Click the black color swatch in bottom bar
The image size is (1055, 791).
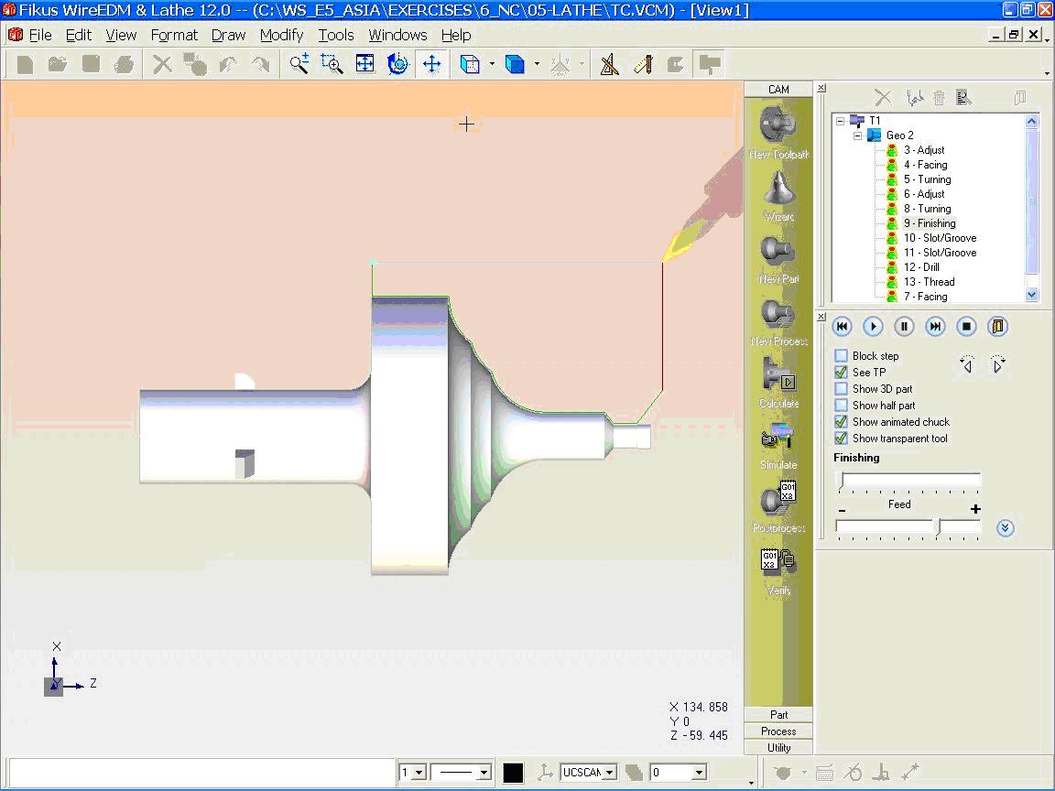point(513,773)
